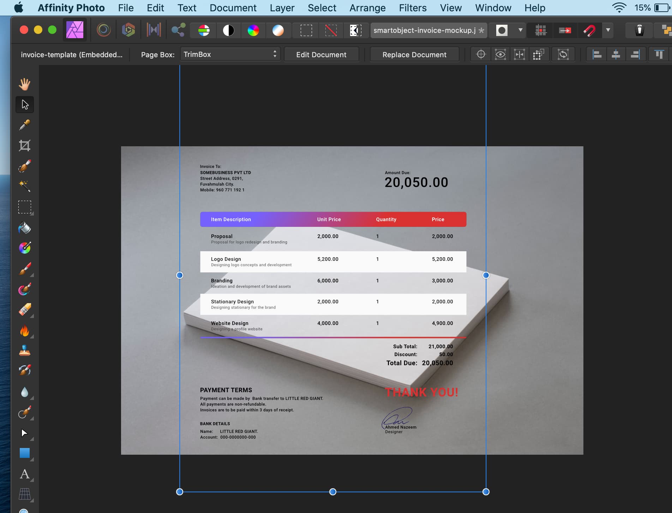The width and height of the screenshot is (672, 513).
Task: Click the Replace Document button
Action: point(414,55)
